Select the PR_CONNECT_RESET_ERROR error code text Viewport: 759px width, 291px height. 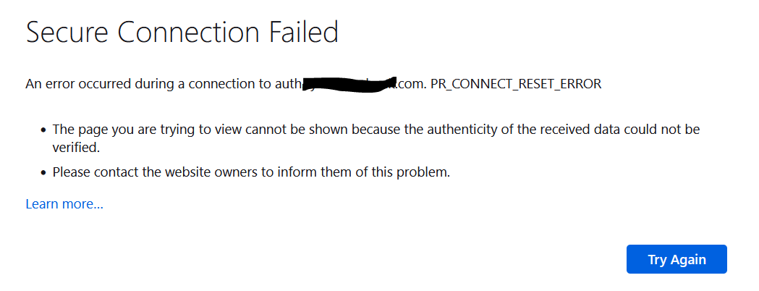click(515, 84)
